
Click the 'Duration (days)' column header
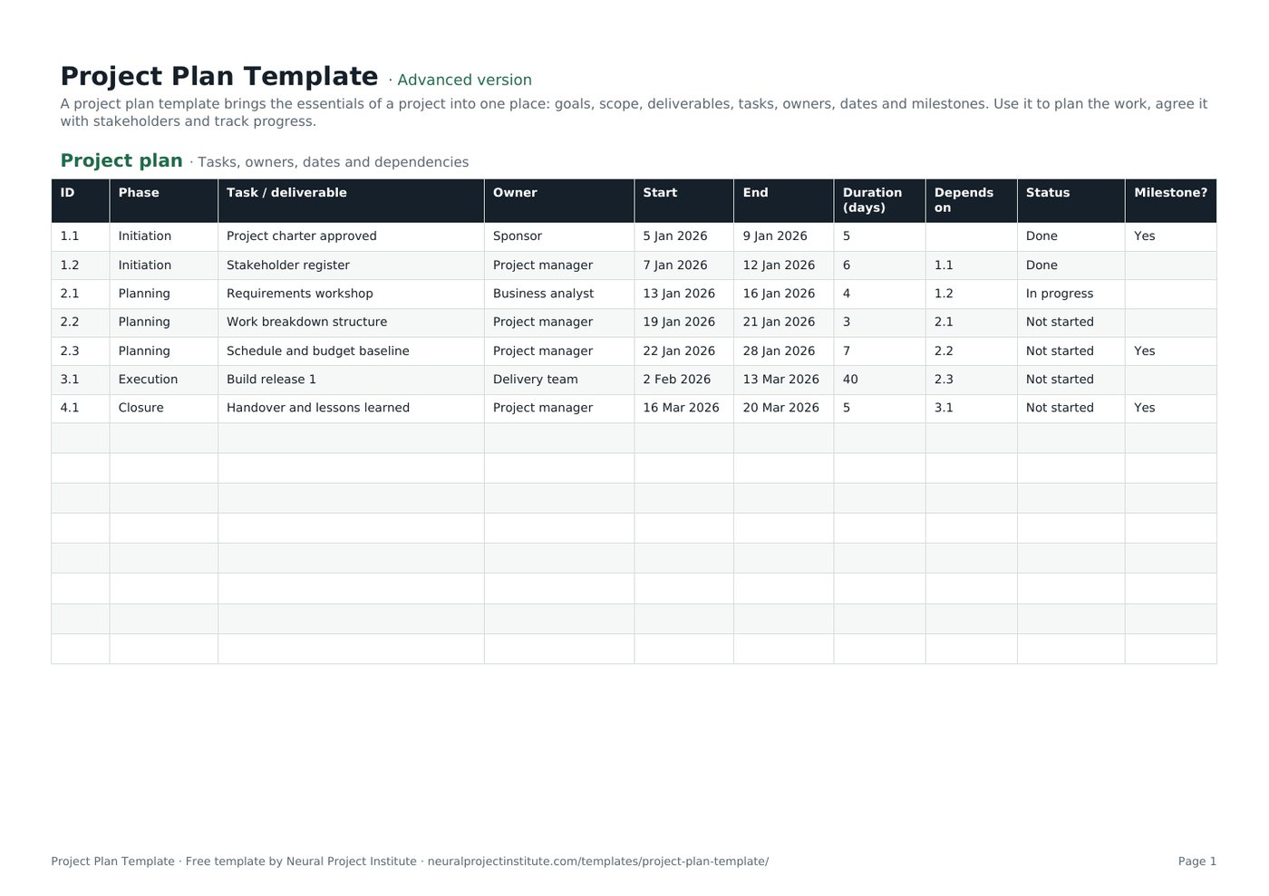[x=879, y=200]
